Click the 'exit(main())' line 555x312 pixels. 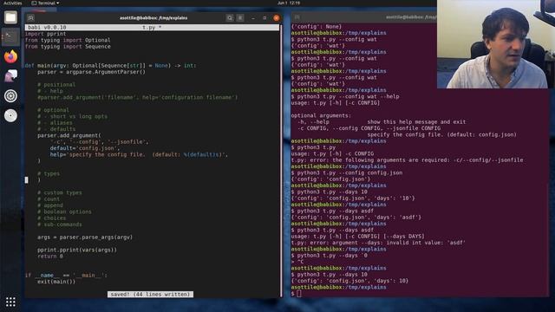click(x=56, y=282)
